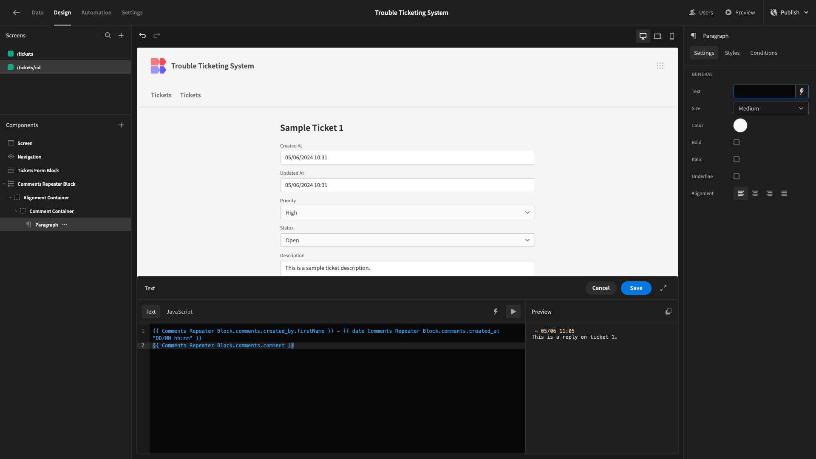
Task: Set alignment to right
Action: (x=770, y=193)
